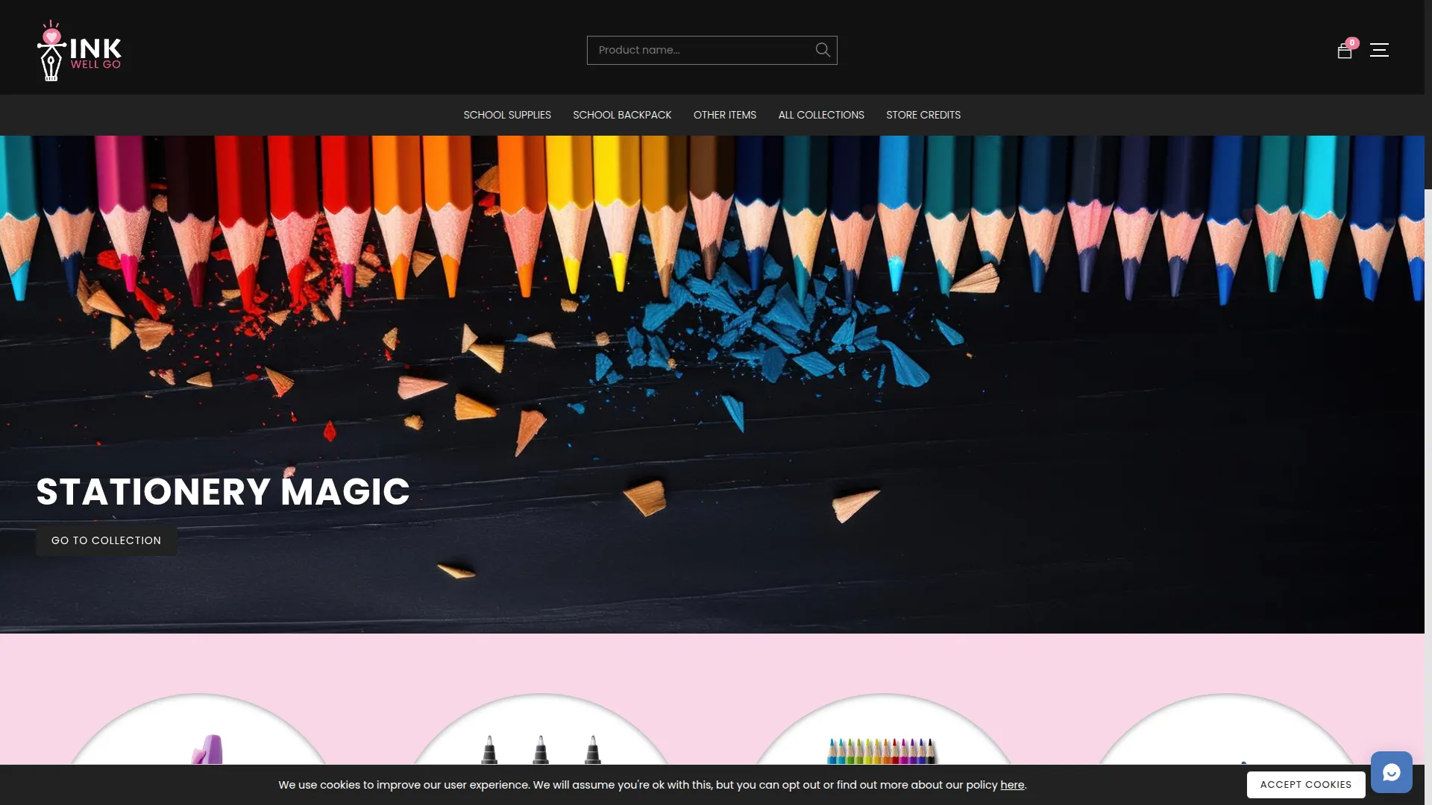Viewport: 1432px width, 805px height.
Task: Click the search magnifier icon
Action: click(x=823, y=50)
